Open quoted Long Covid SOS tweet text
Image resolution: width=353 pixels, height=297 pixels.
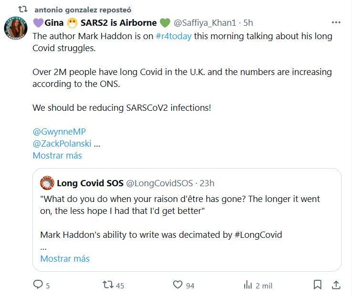180,204
